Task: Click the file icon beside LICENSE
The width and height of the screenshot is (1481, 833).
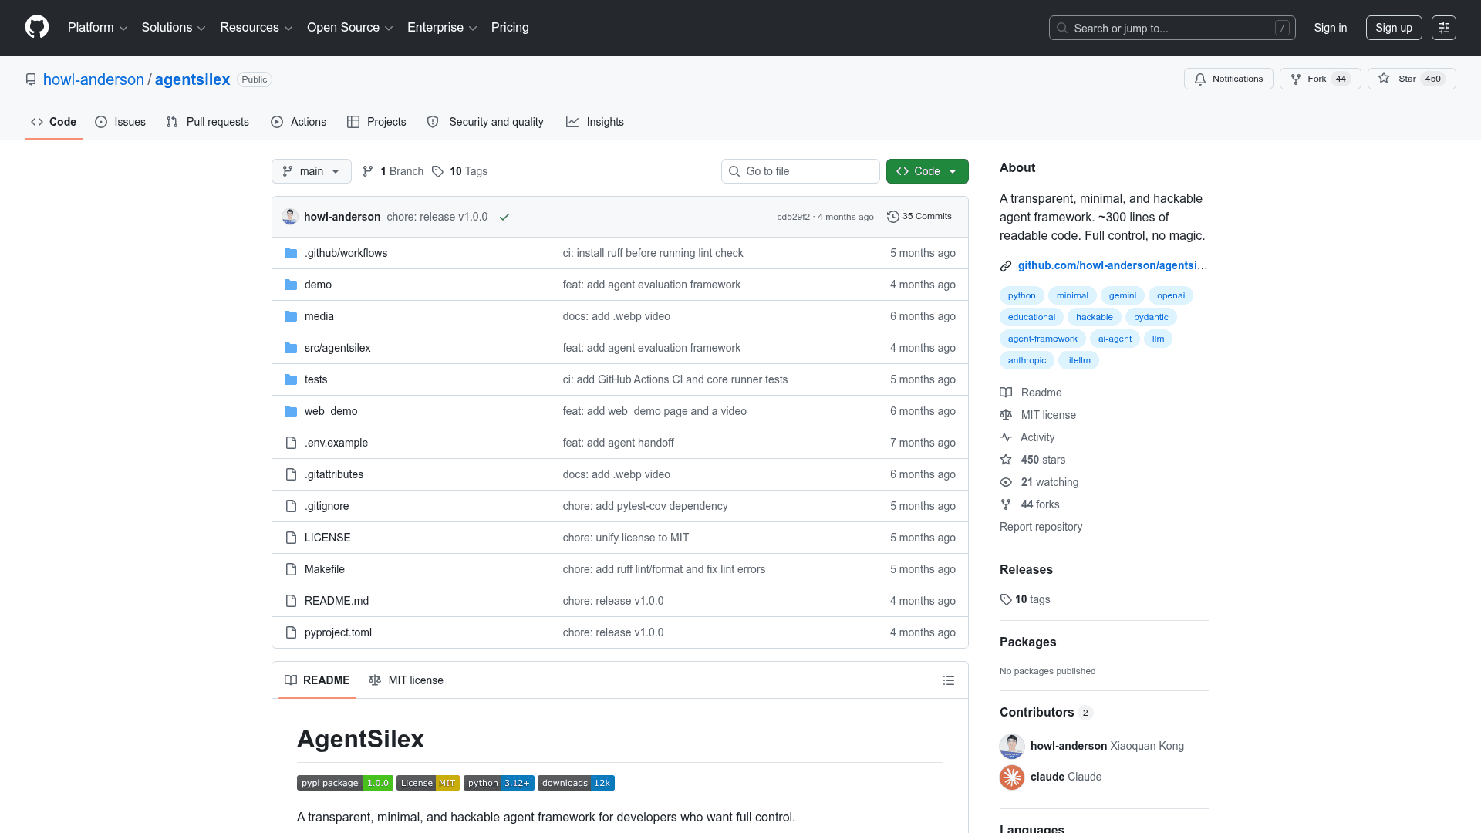Action: (291, 538)
